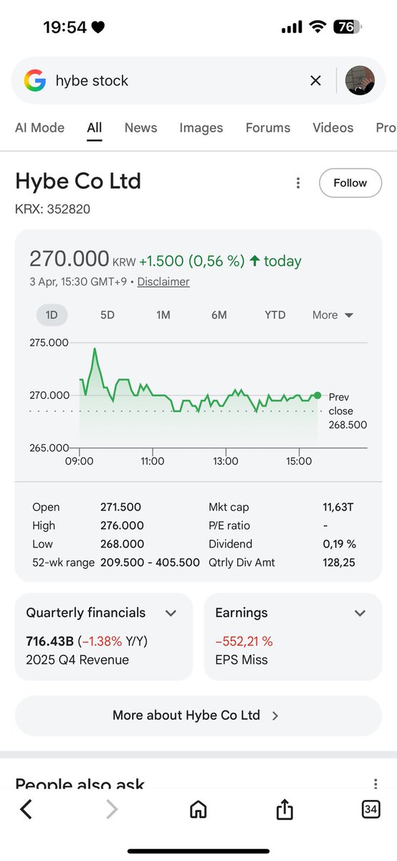Open the share sheet icon
The width and height of the screenshot is (397, 861).
pos(284,809)
